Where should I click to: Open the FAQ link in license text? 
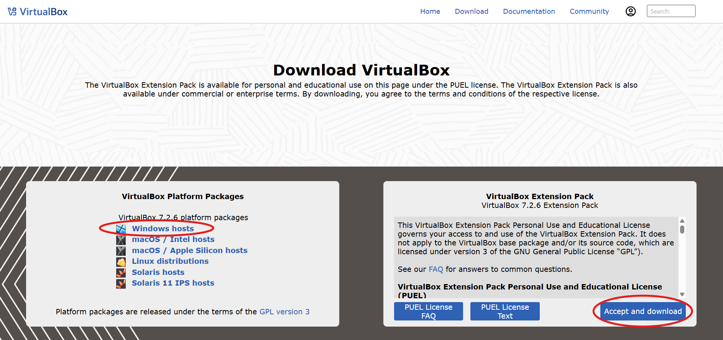(x=436, y=269)
